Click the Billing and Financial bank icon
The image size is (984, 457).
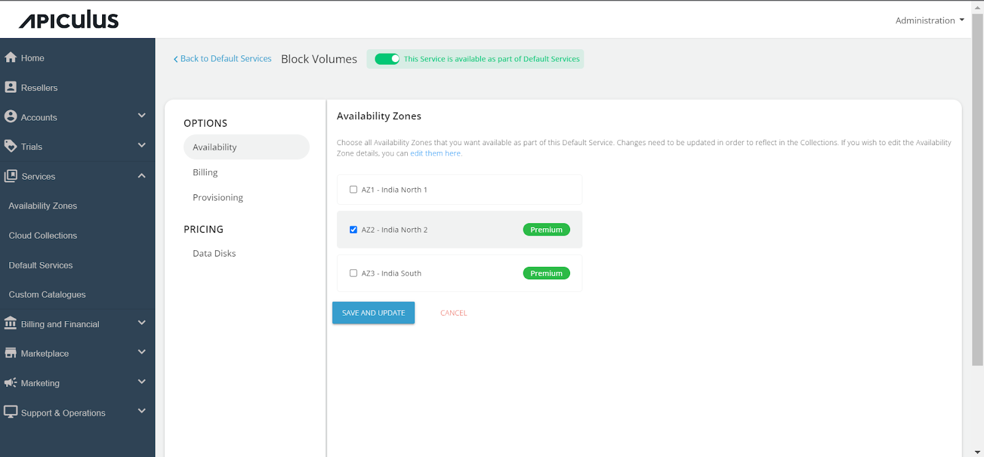(x=10, y=324)
